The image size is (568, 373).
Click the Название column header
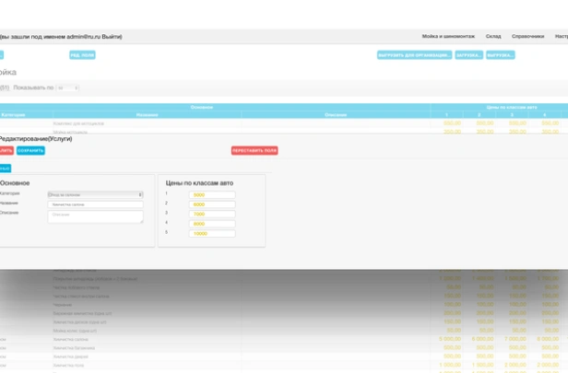(148, 115)
